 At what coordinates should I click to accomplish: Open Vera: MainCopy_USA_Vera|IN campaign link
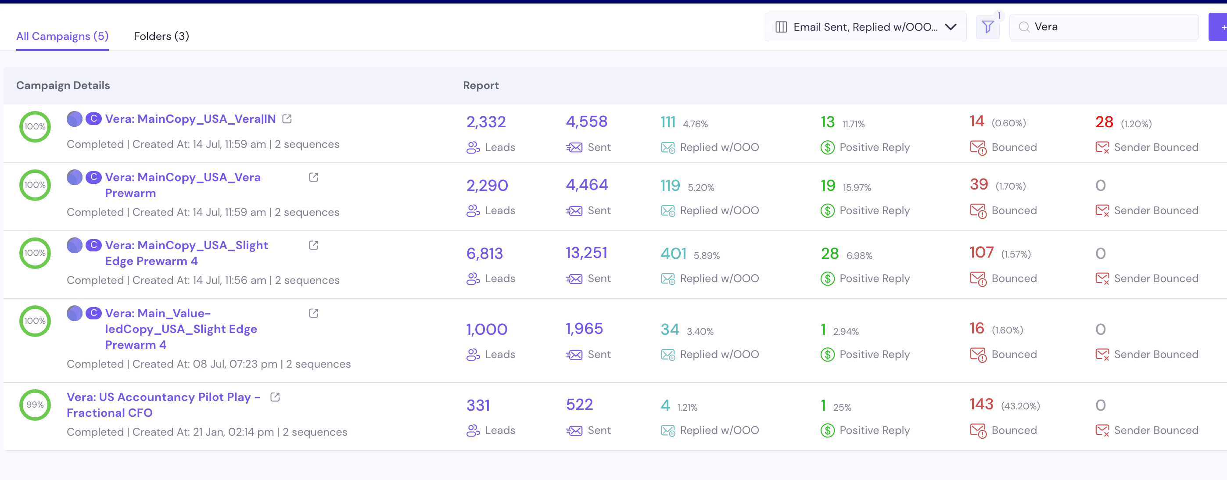[x=190, y=119]
